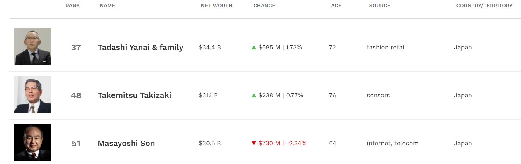
Task: Click green up arrow beside $585 M
Action: click(254, 47)
